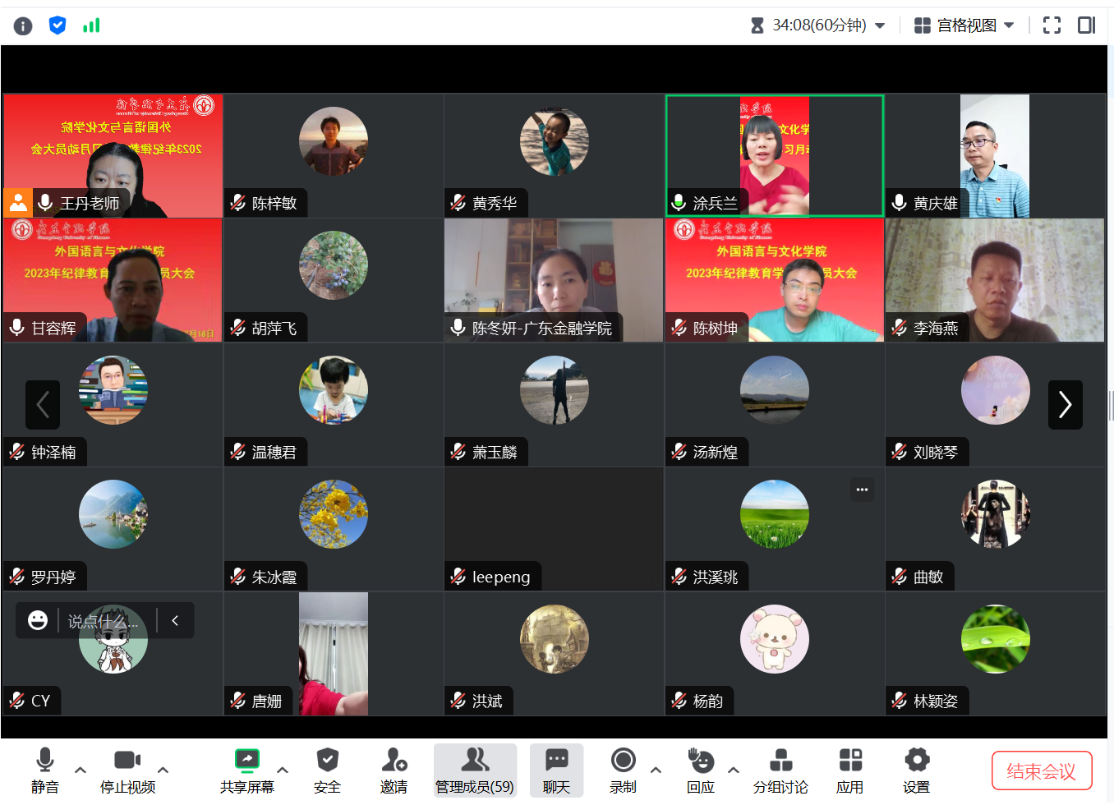This screenshot has height=805, width=1114.
Task: Toggle full screen mode icon
Action: click(1052, 25)
